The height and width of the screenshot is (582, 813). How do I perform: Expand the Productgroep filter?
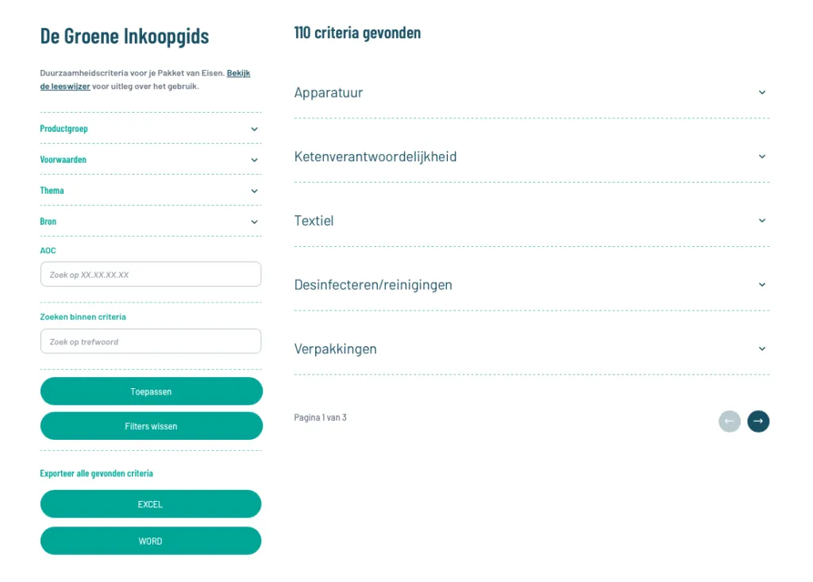point(151,128)
